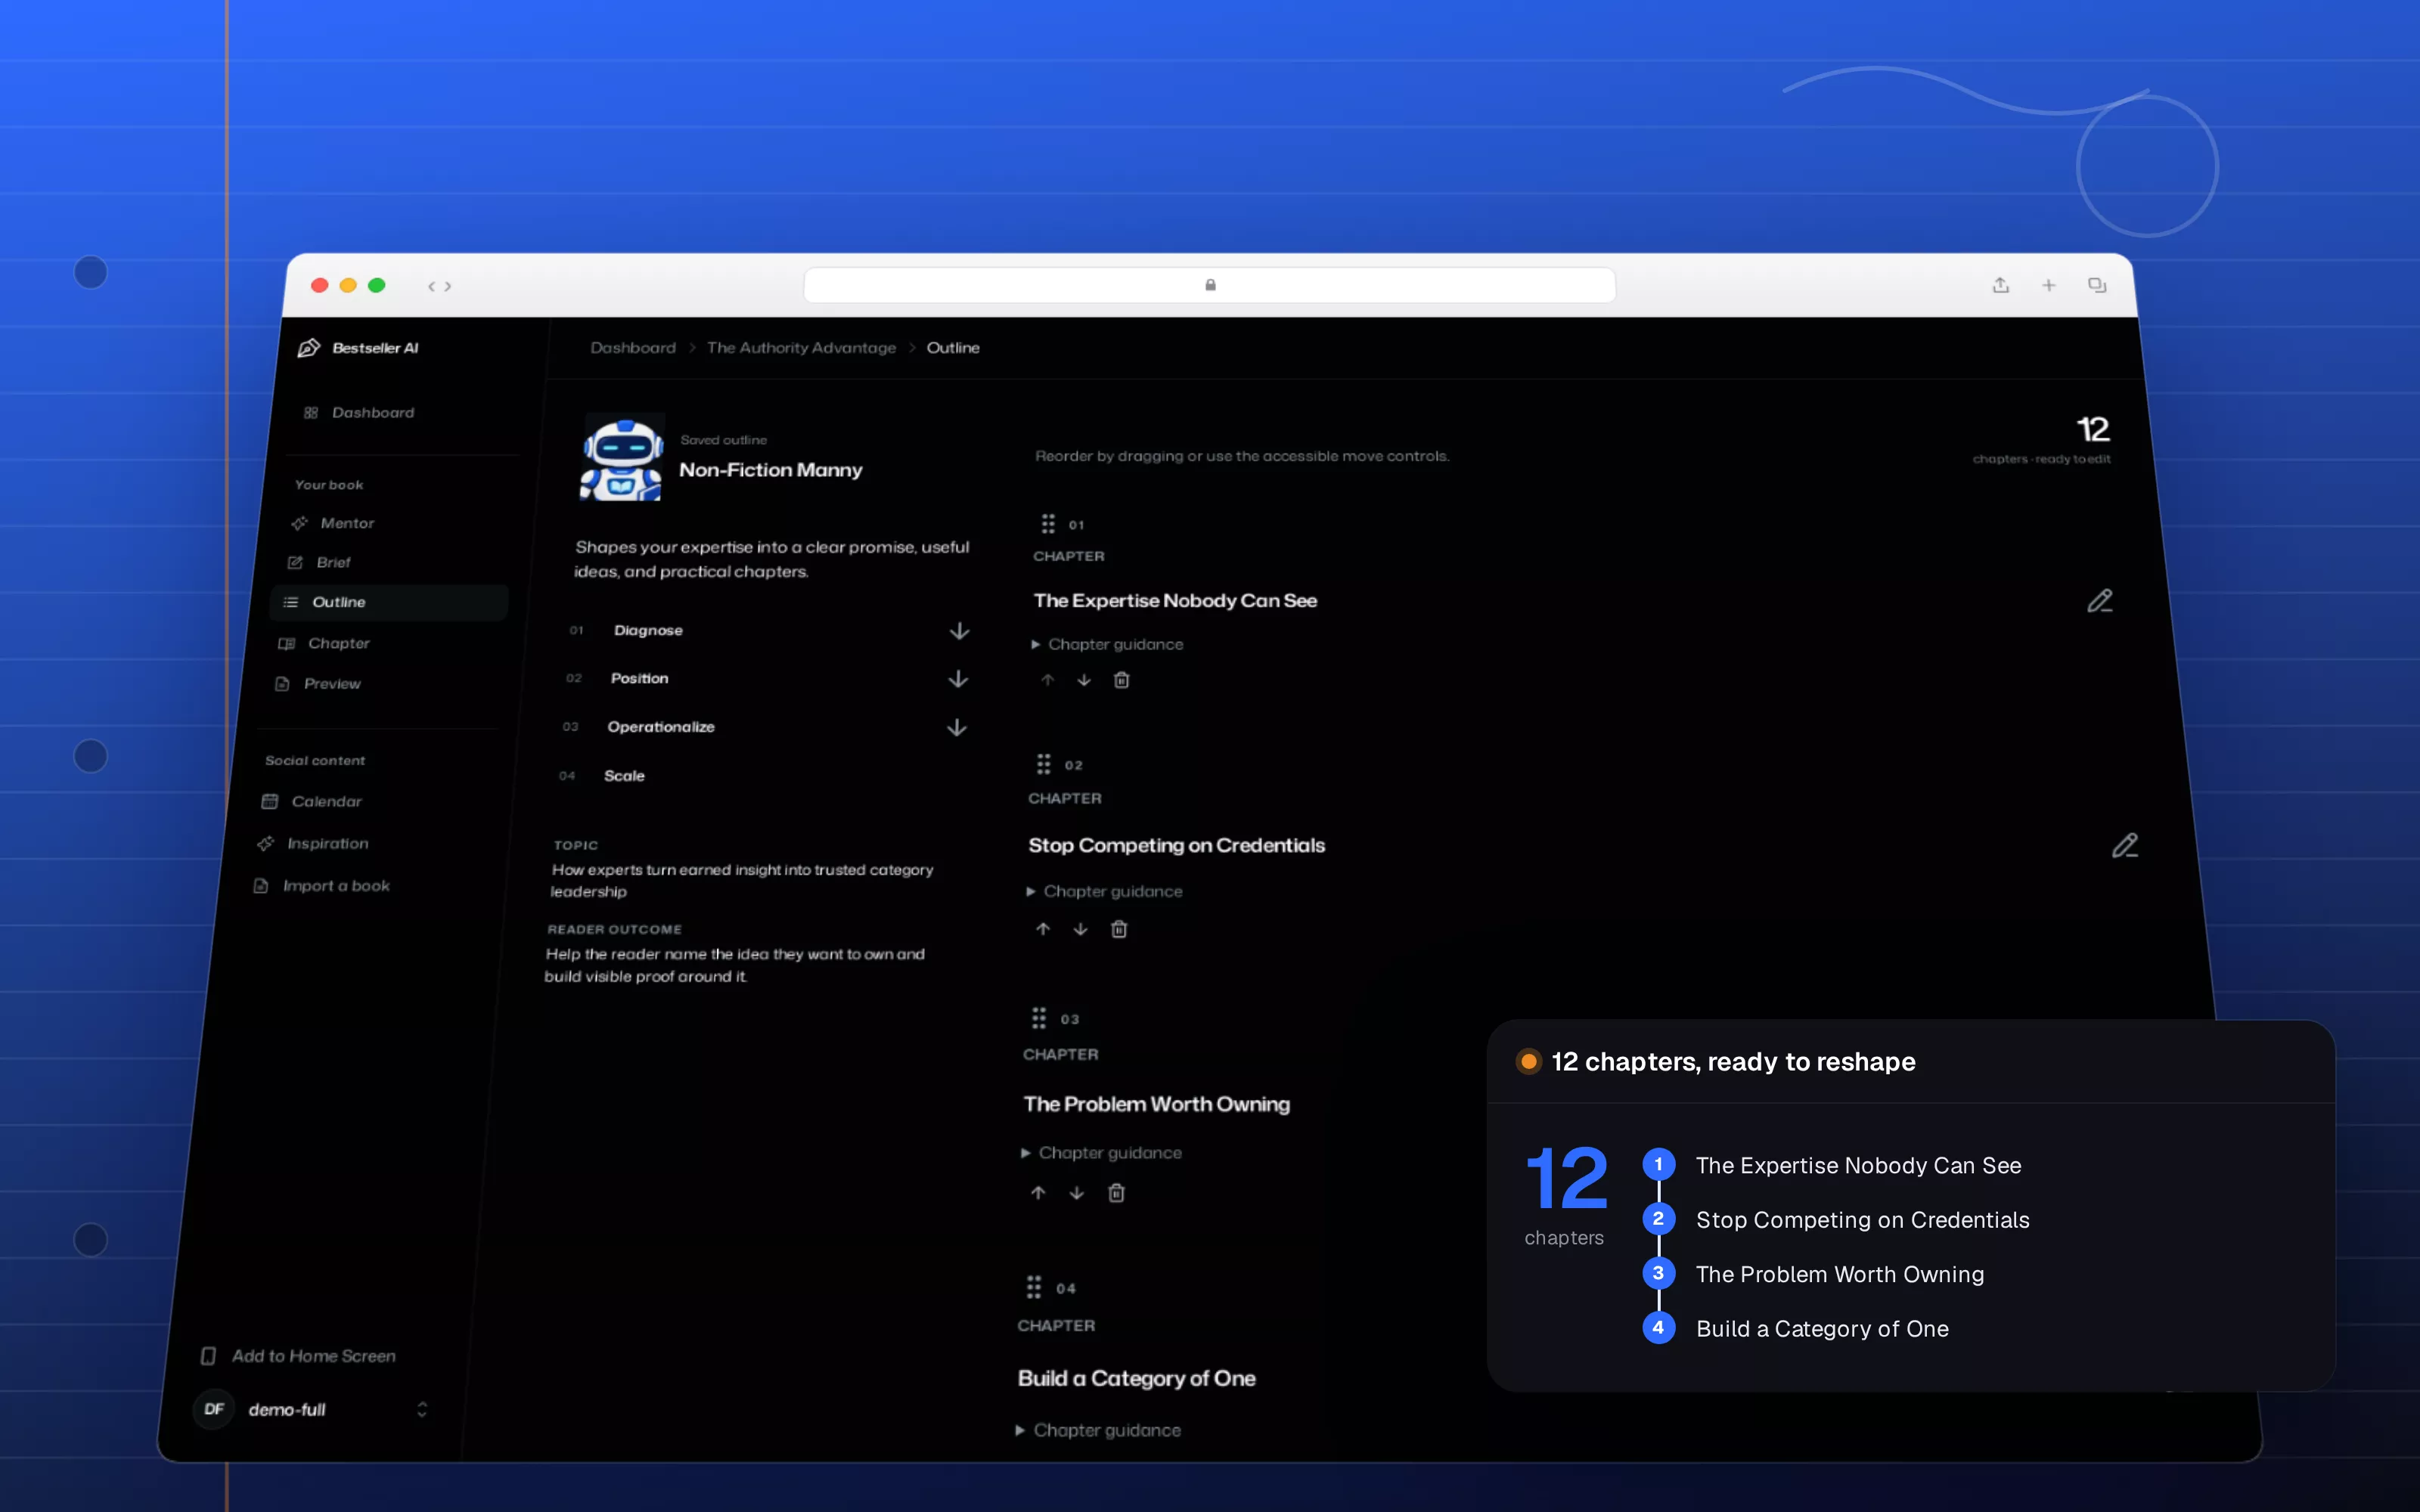This screenshot has width=2420, height=1512.
Task: Expand Chapter guidance for 'The Expertise Nobody Can See'
Action: click(1107, 645)
